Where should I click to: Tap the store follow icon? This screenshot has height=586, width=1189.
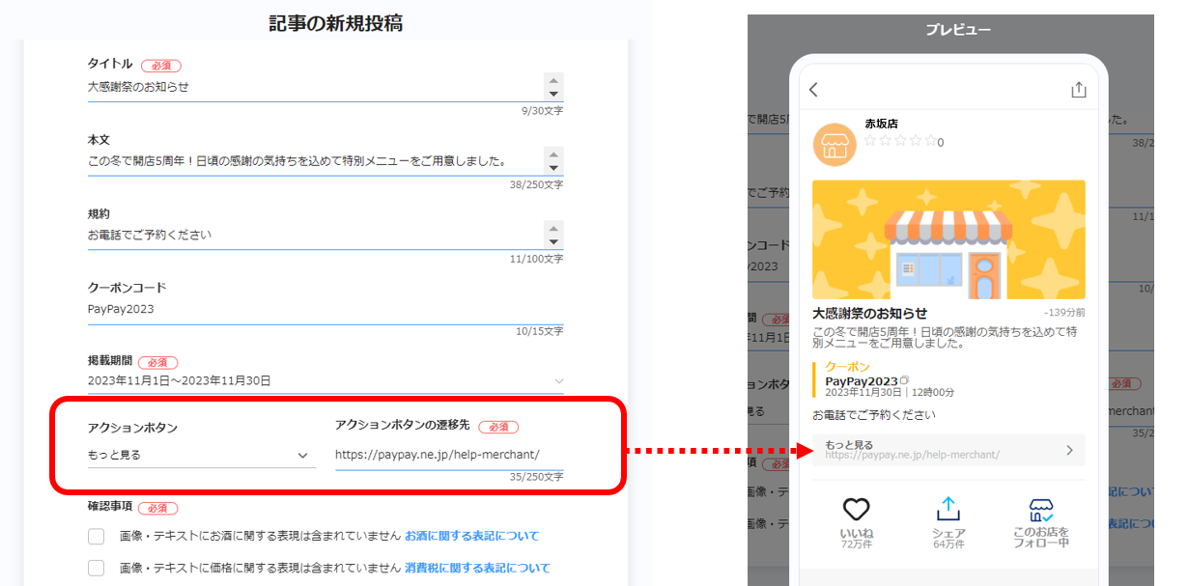(x=1040, y=510)
